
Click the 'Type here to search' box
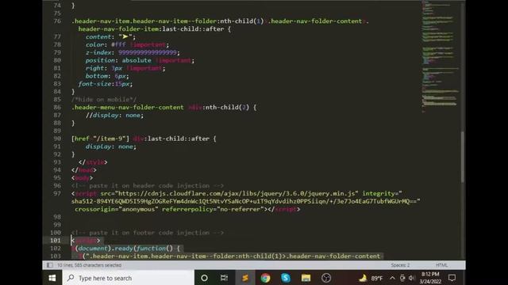(x=129, y=278)
